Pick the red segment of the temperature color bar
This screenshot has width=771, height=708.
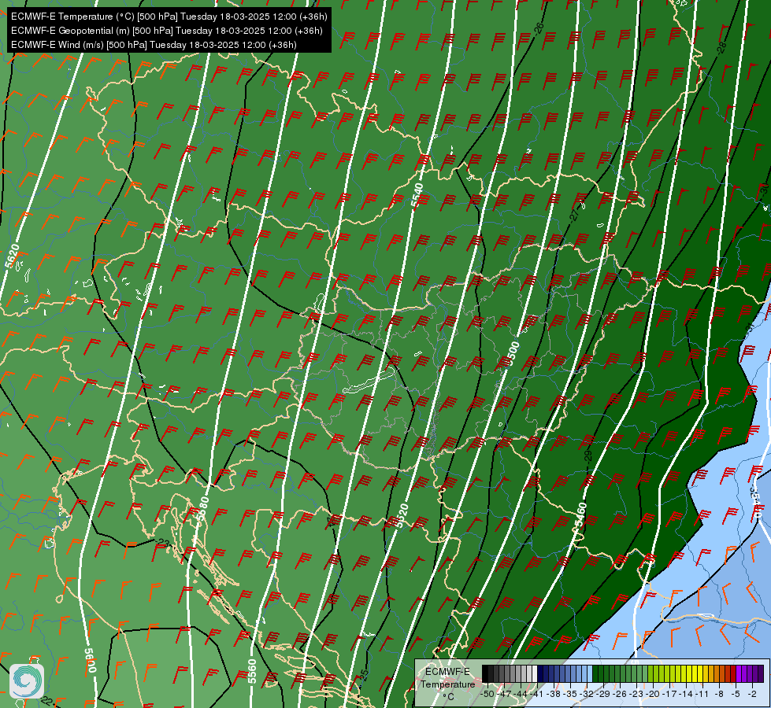pyautogui.click(x=734, y=673)
